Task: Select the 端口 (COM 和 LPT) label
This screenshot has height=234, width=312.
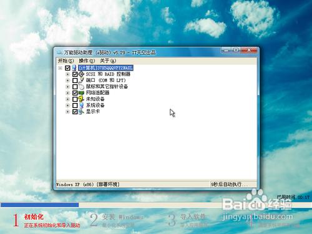Action: 106,80
